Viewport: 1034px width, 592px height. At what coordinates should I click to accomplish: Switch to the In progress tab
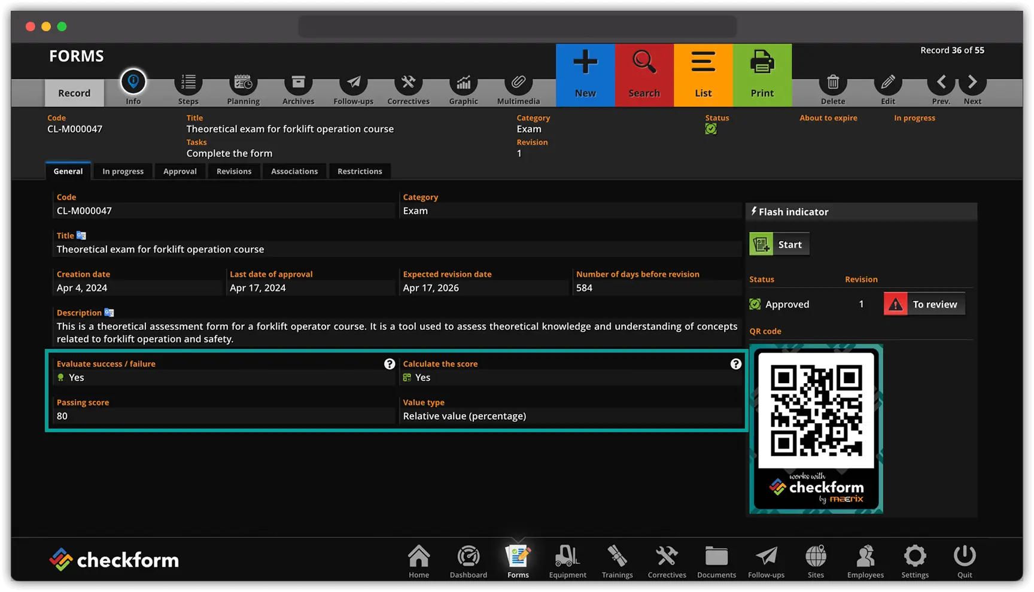click(123, 171)
